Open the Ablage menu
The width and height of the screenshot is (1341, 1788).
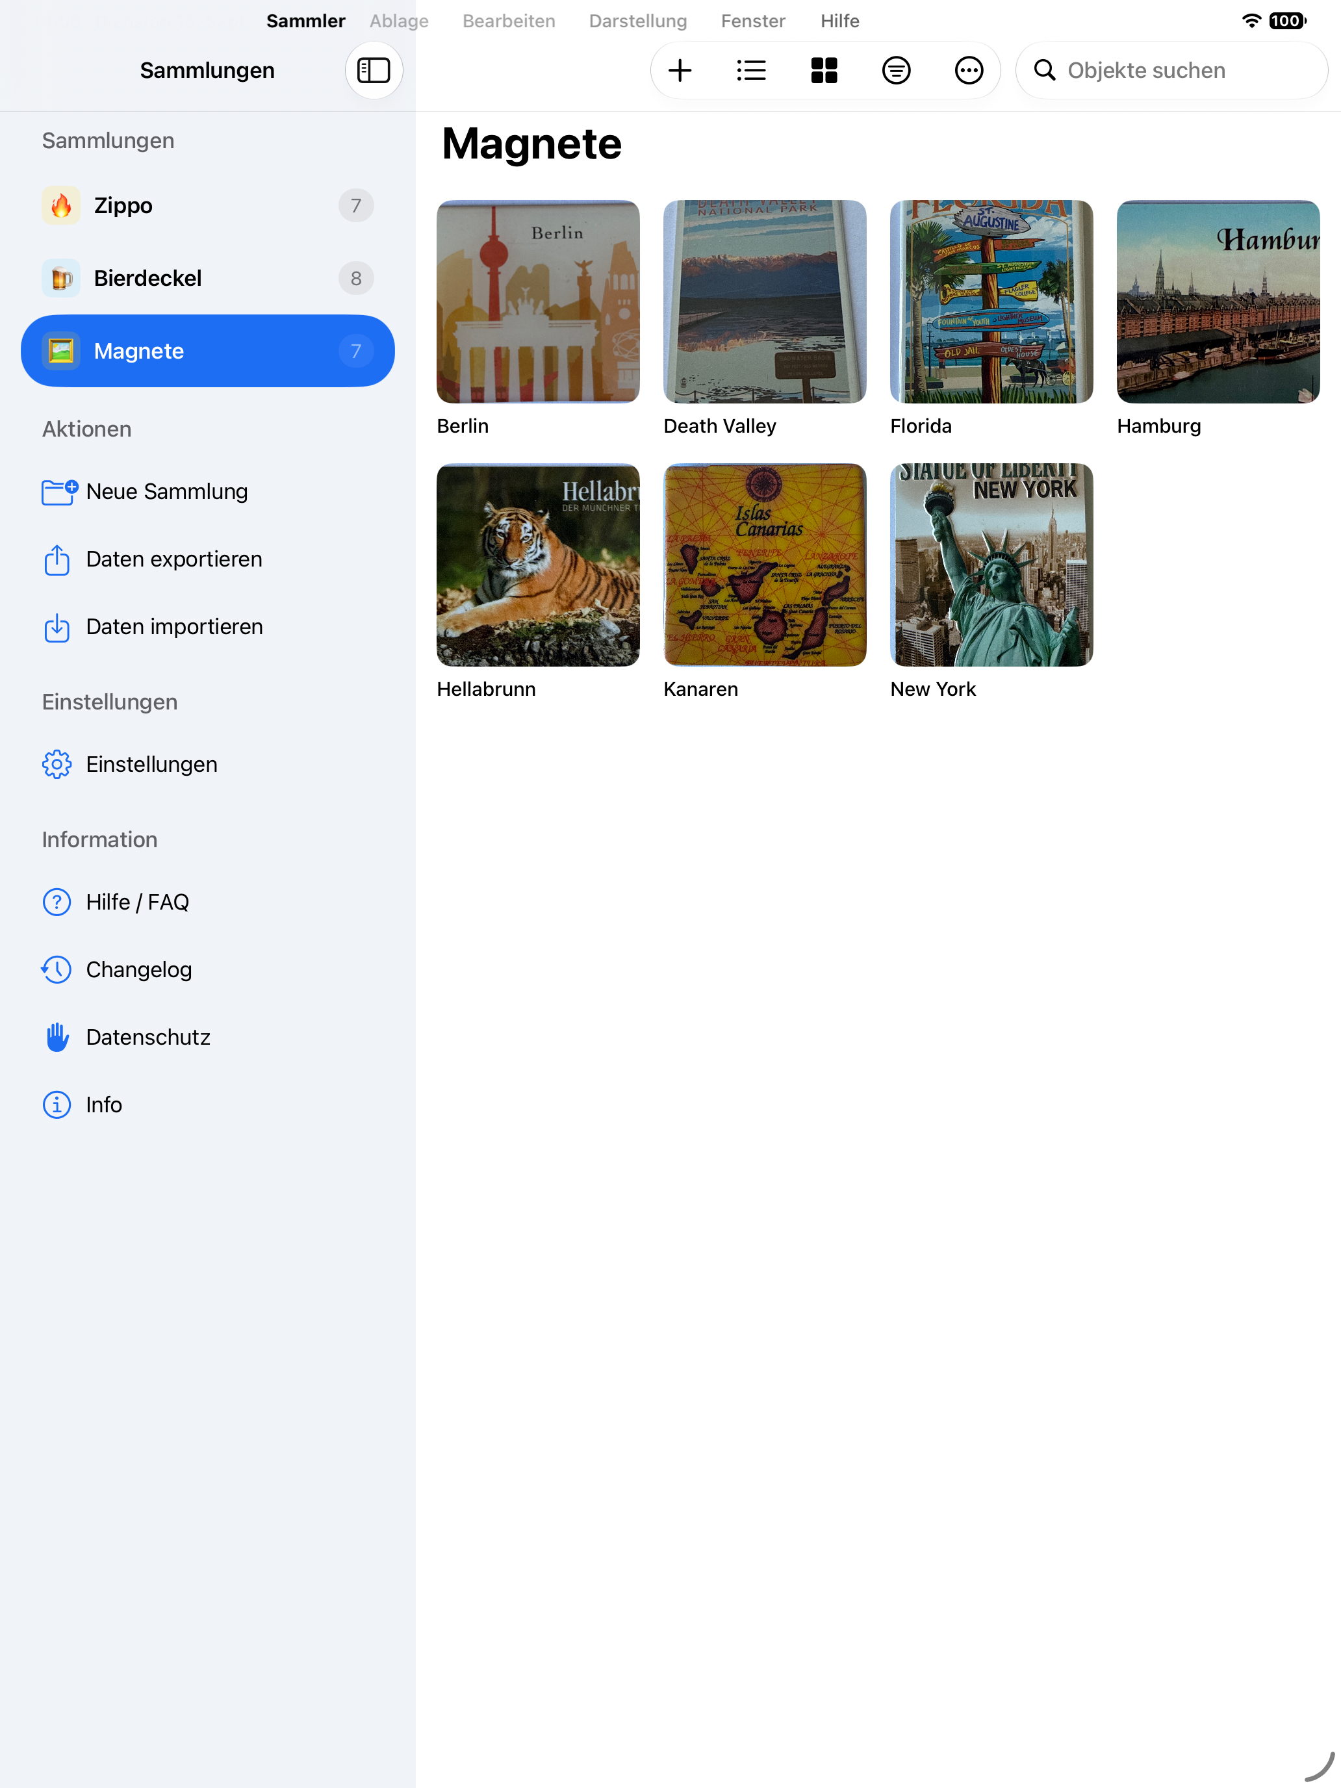pos(400,21)
